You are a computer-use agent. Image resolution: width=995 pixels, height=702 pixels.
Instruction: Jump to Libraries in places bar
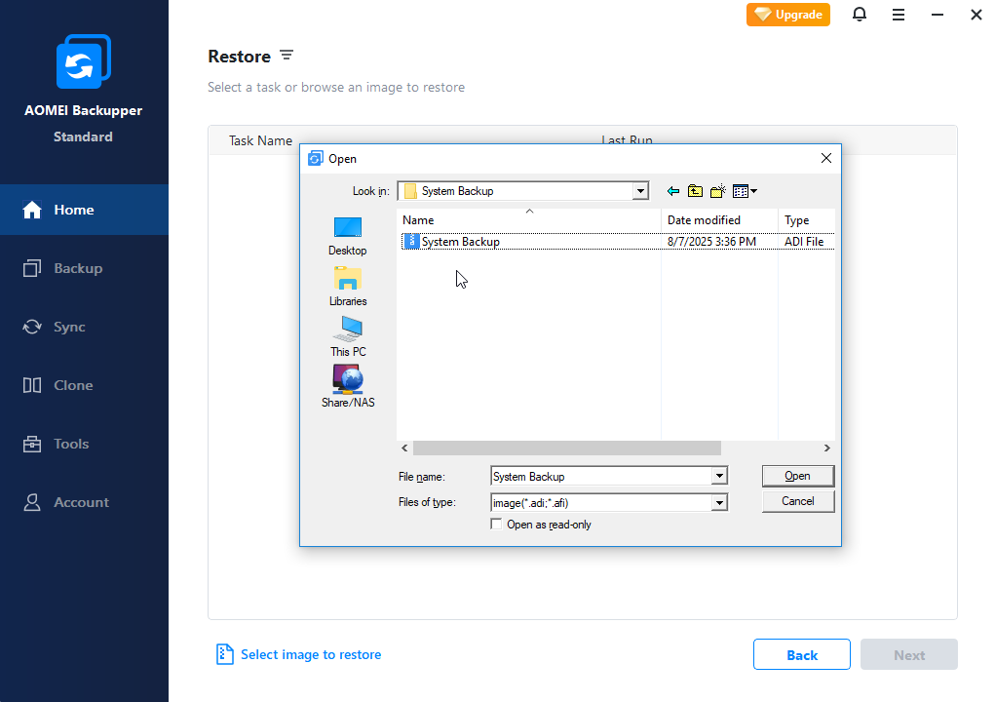pos(348,287)
